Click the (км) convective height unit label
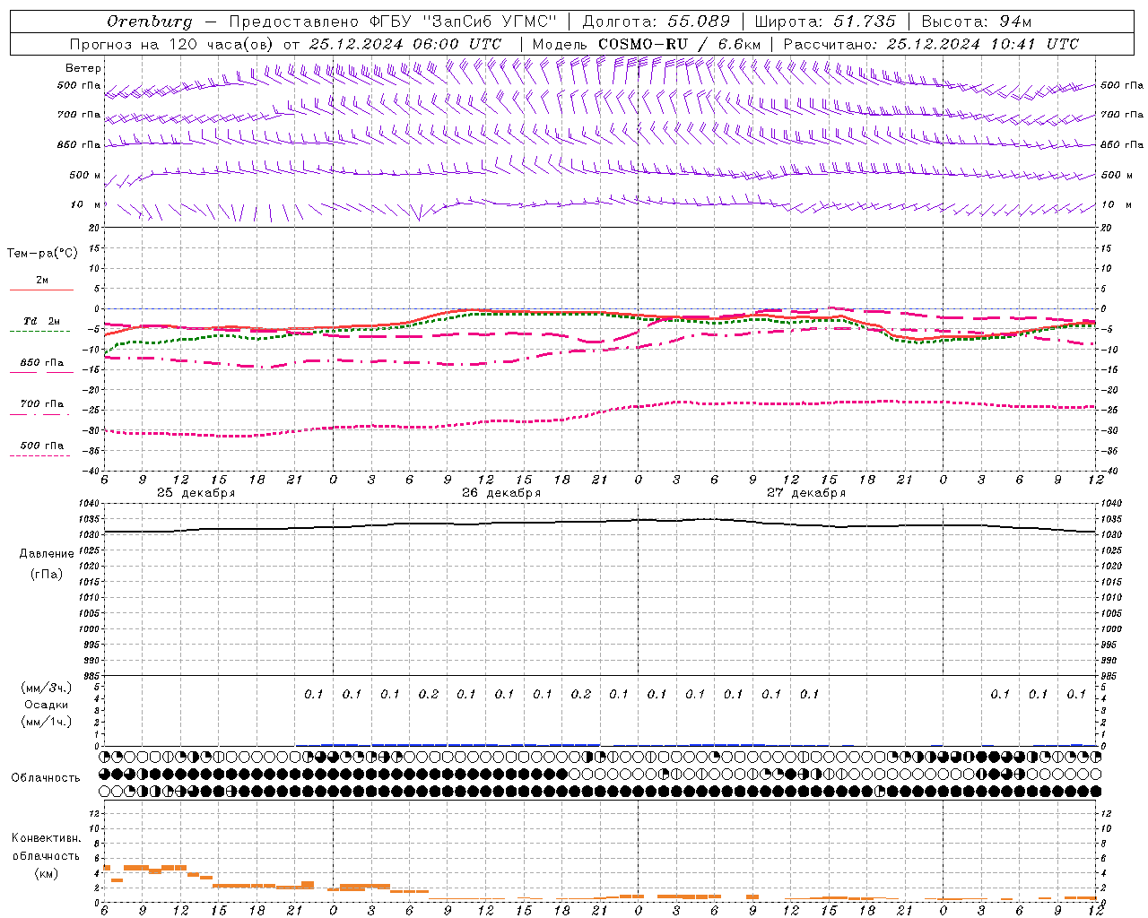The height and width of the screenshot is (918, 1148). 47,873
